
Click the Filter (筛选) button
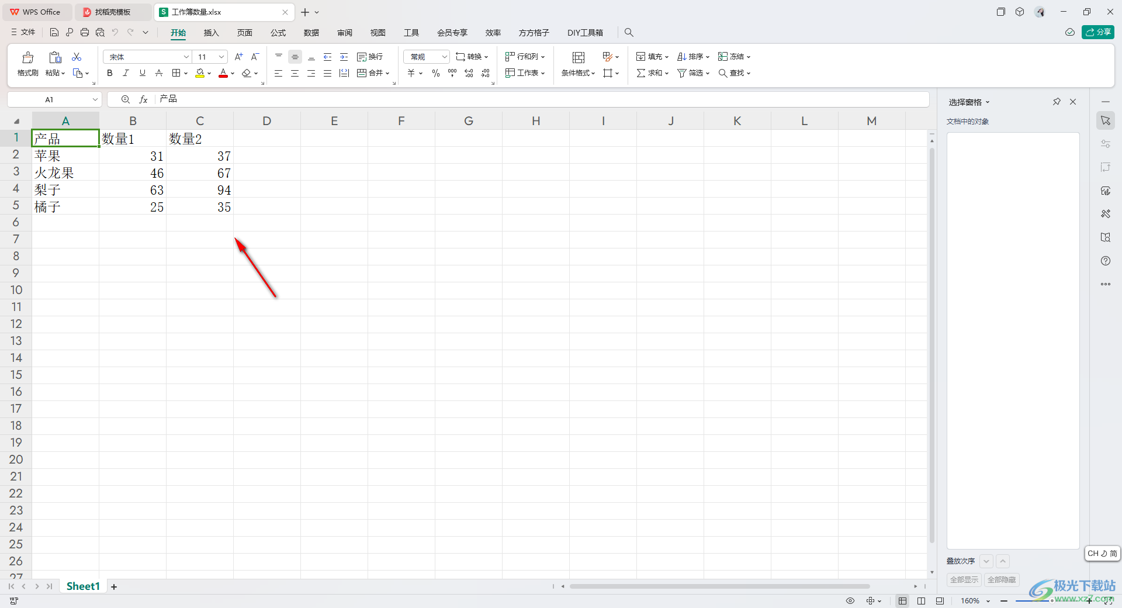click(x=694, y=73)
